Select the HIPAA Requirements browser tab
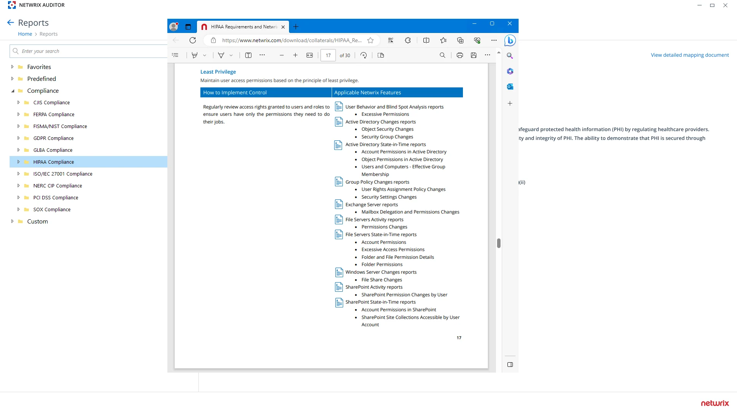Screen dimensions: 737x414 pyautogui.click(x=243, y=27)
